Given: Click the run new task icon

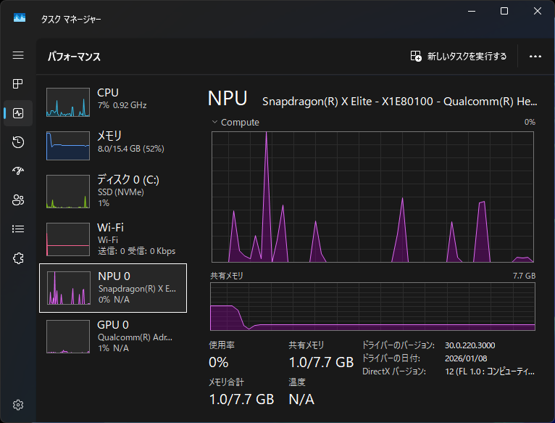Looking at the screenshot, I should [x=416, y=56].
